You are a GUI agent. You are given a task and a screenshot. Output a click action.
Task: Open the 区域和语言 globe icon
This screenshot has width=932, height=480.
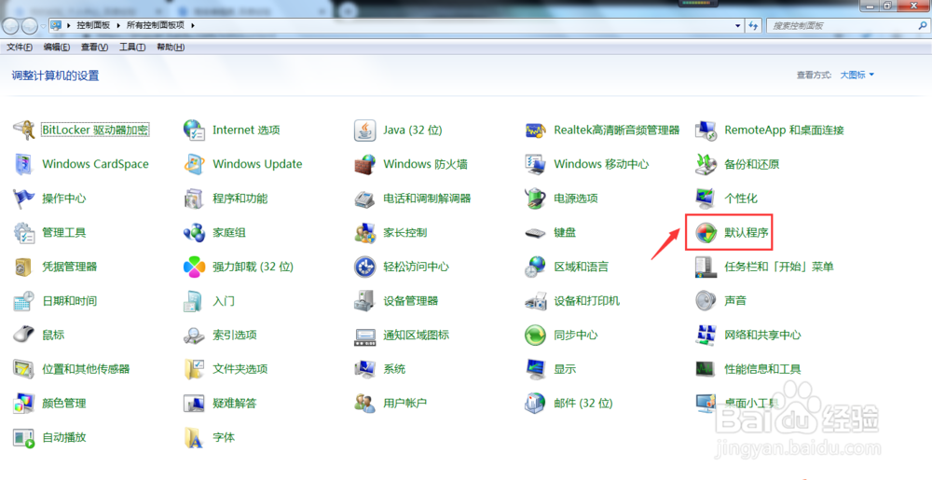[536, 267]
